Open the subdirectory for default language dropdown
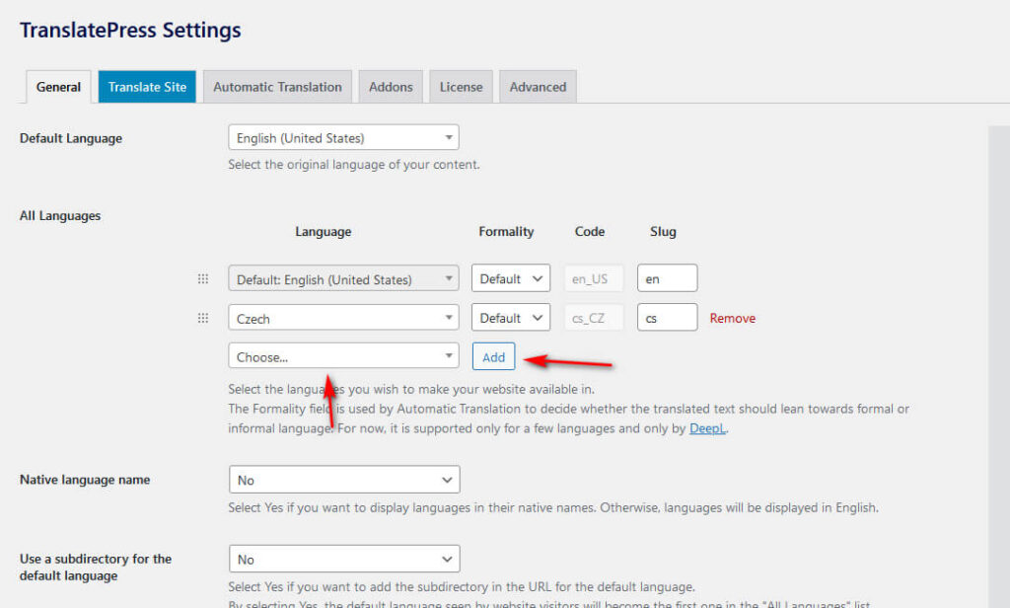 [344, 559]
